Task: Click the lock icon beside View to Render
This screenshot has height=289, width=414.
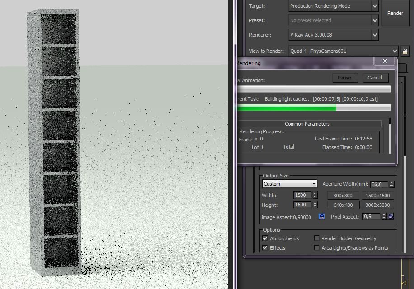Action: (405, 51)
